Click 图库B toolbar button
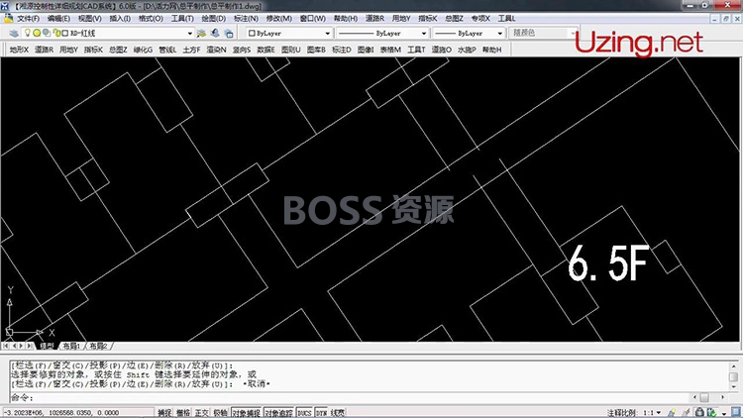743x418 pixels. [x=316, y=50]
